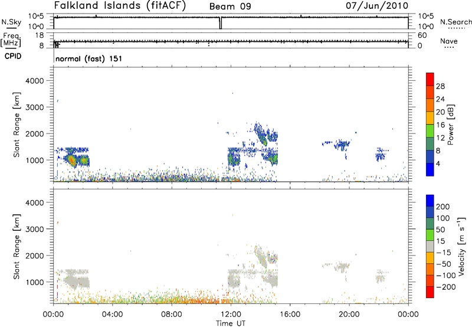Viewport: 472px width, 327px height.
Task: Click the '12:00' time axis tick label
Action: pos(231,315)
